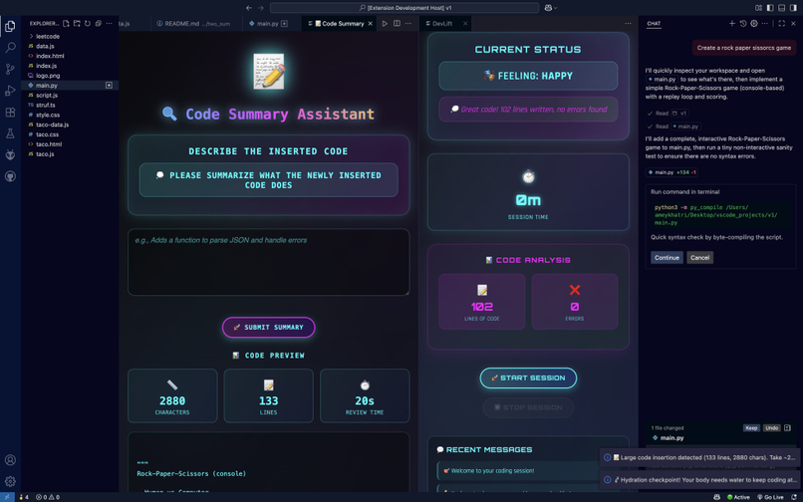Image resolution: width=803 pixels, height=502 pixels.
Task: Switch to the main.py editor tab
Action: pyautogui.click(x=268, y=24)
